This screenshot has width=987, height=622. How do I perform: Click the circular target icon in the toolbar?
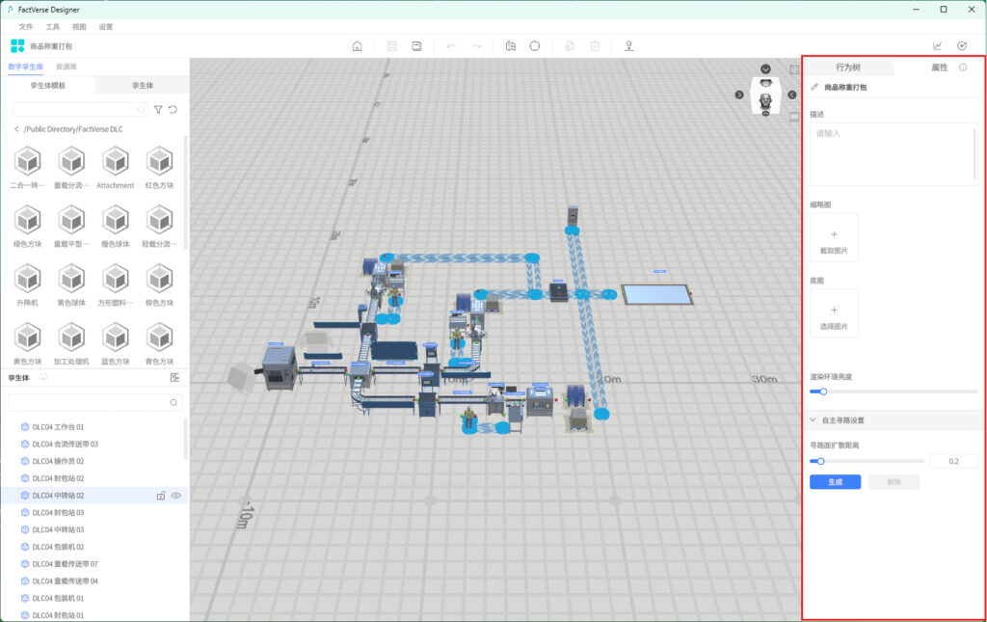coord(534,46)
